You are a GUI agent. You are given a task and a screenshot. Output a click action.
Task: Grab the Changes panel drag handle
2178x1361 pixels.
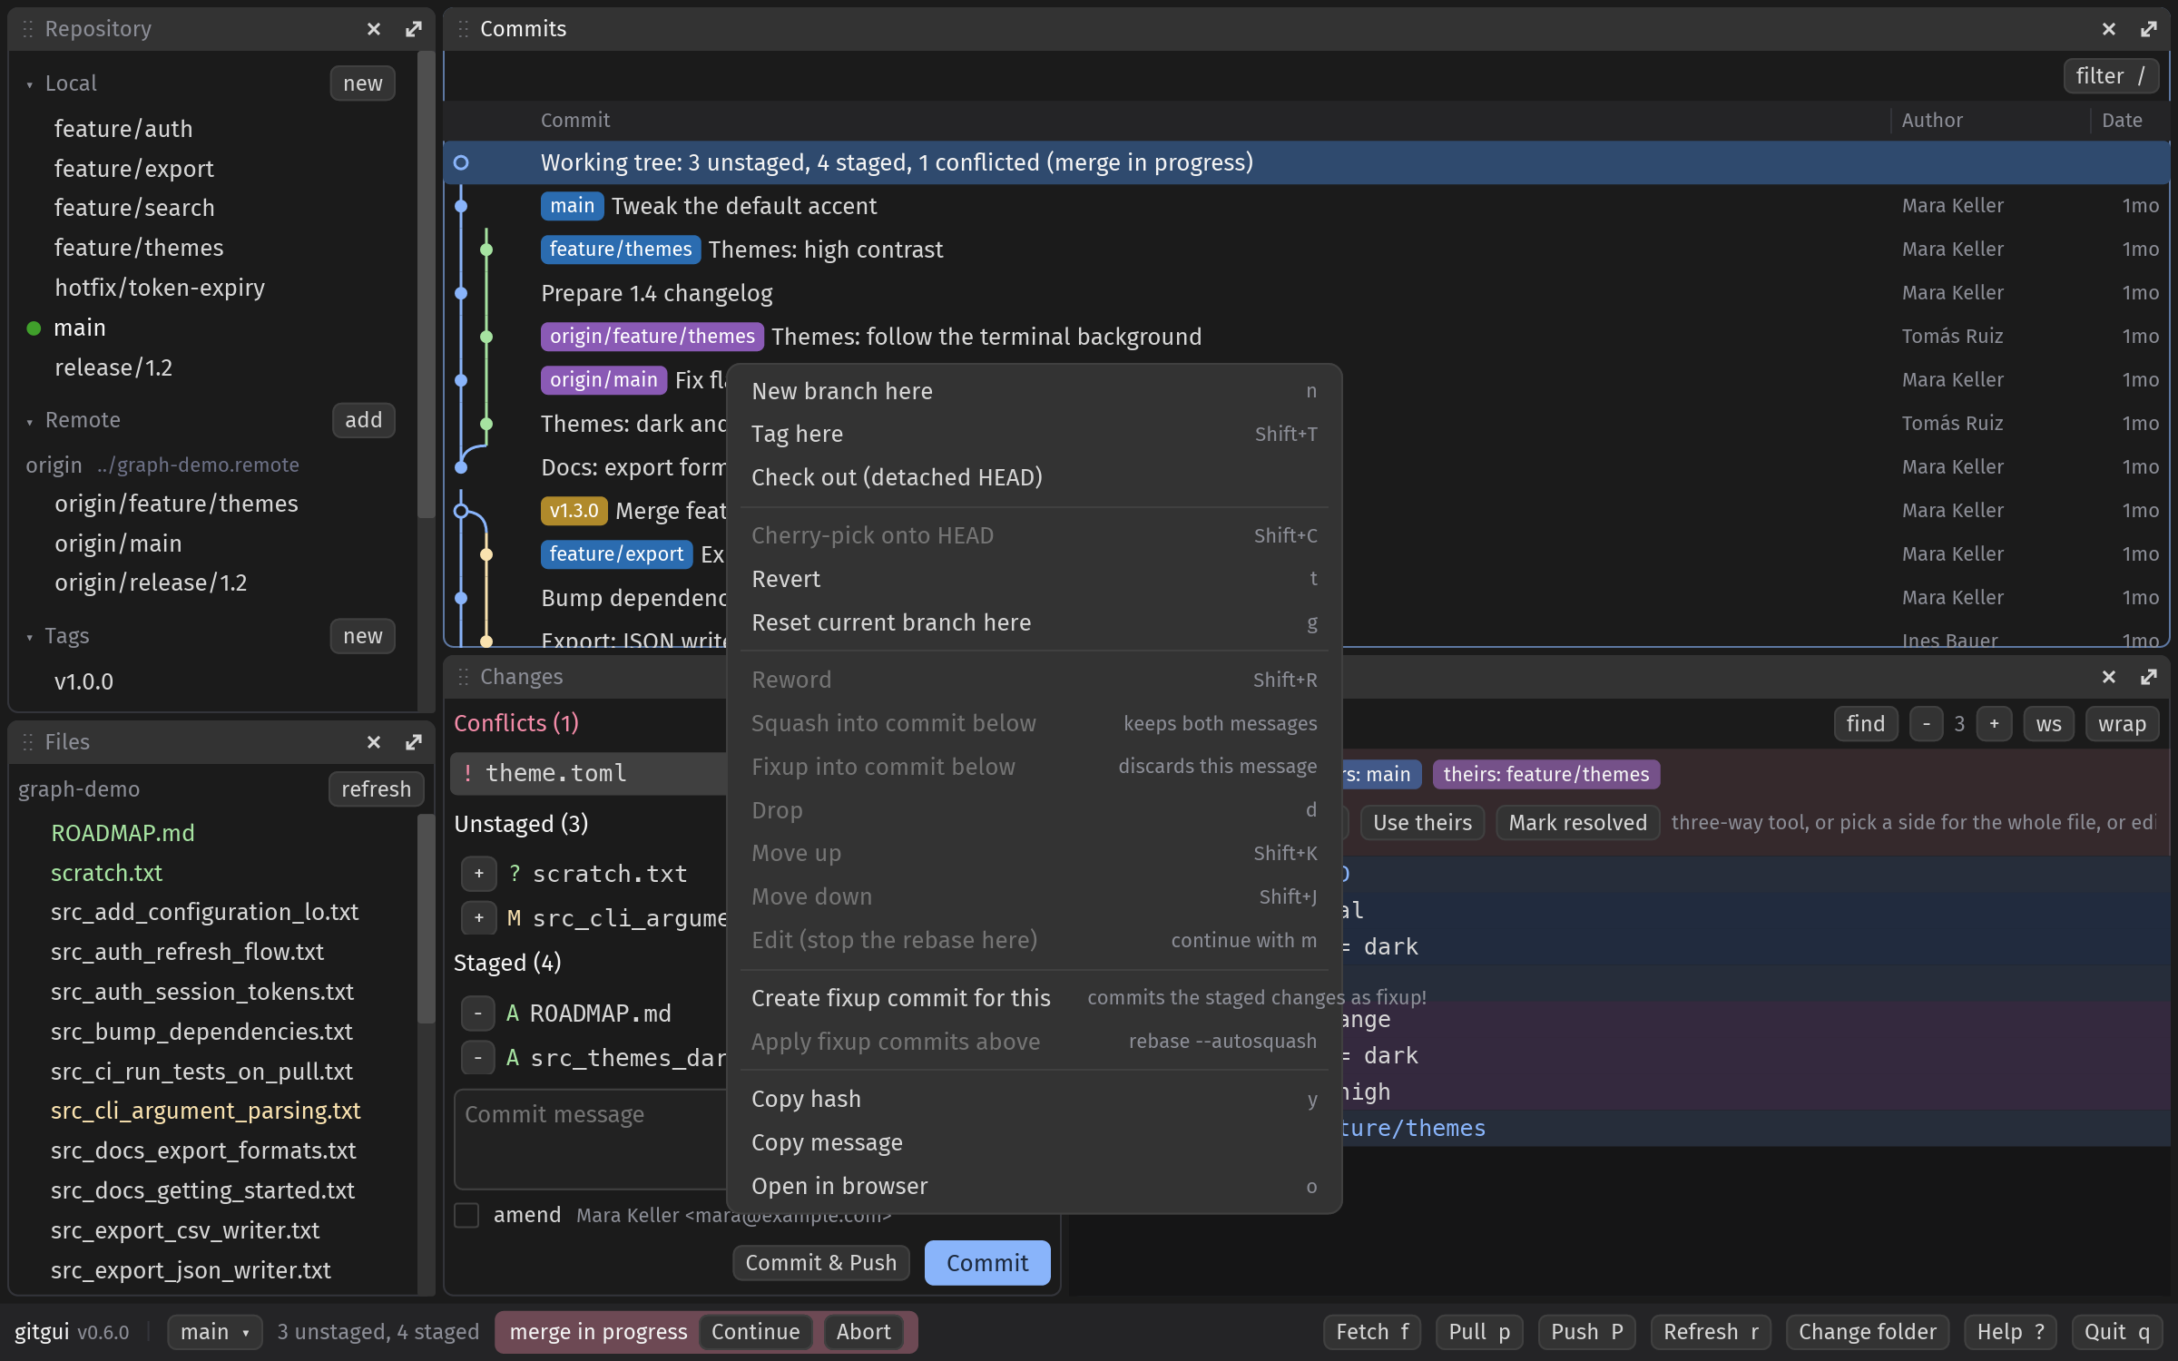pos(463,677)
